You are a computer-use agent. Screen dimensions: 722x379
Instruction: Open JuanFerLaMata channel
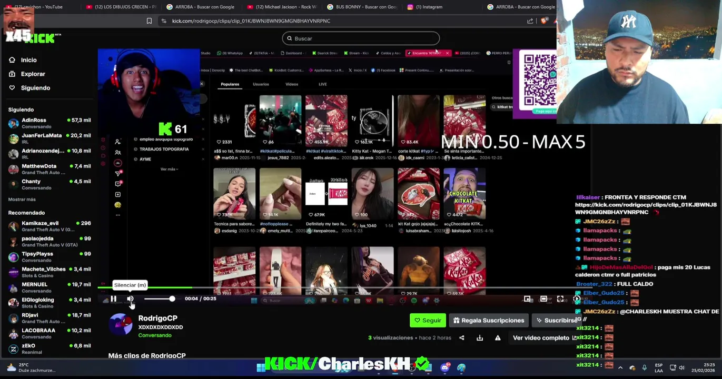click(x=50, y=138)
